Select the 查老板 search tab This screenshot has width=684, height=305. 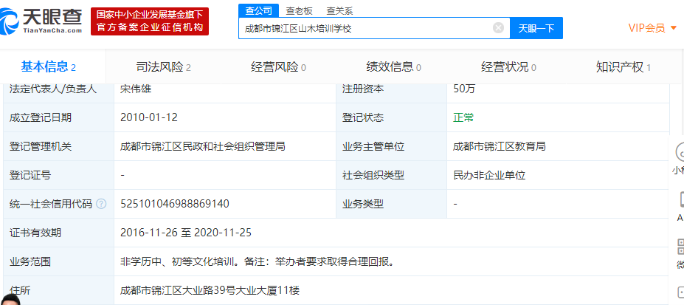click(300, 11)
